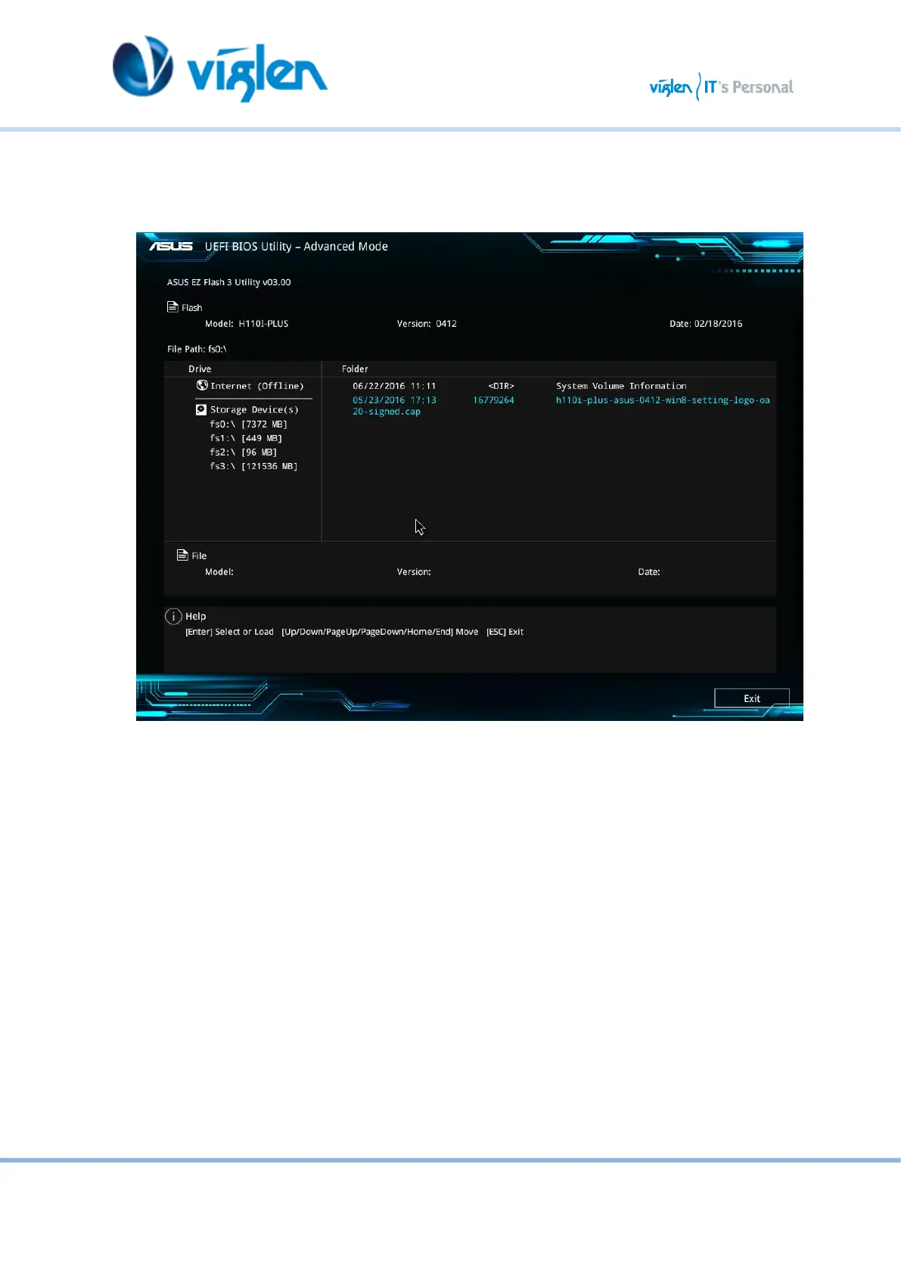This screenshot has width=901, height=1274.
Task: Click the Version: 0412 value
Action: pyautogui.click(x=427, y=324)
